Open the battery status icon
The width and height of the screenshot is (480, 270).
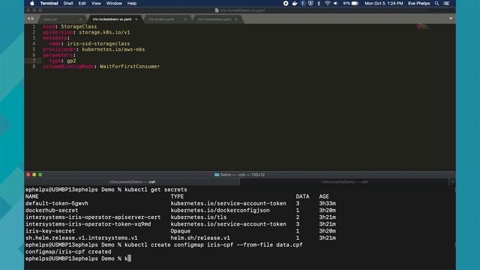pyautogui.click(x=355, y=3)
